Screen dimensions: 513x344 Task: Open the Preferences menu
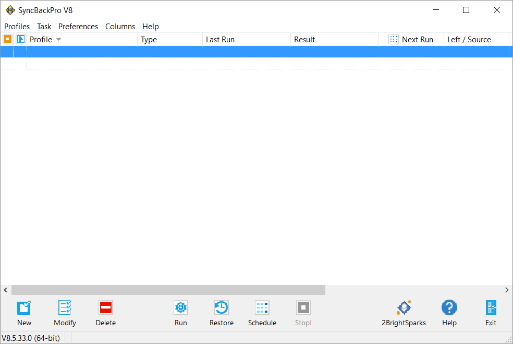(x=78, y=27)
